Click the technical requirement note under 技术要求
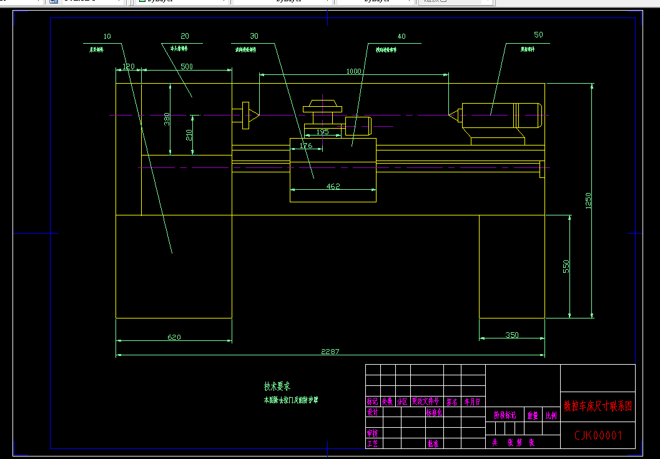The height and width of the screenshot is (459, 660). tap(291, 400)
